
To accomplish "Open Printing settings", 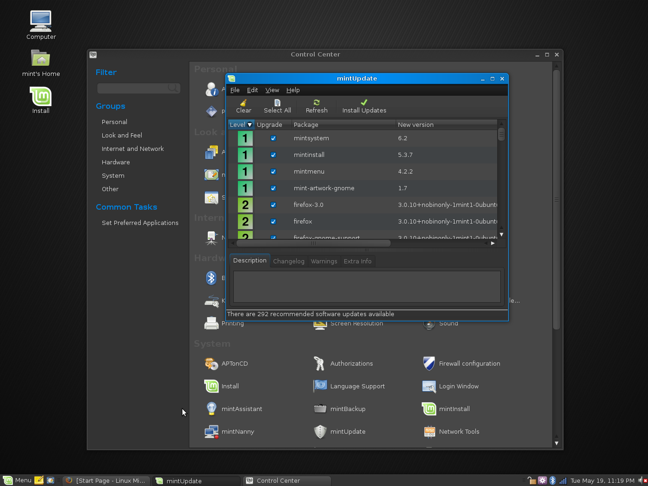I will pos(224,324).
